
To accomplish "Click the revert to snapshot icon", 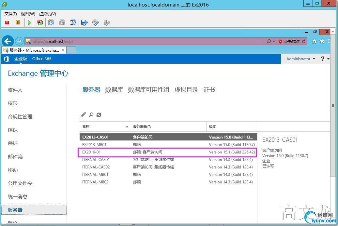I will click(x=62, y=22).
